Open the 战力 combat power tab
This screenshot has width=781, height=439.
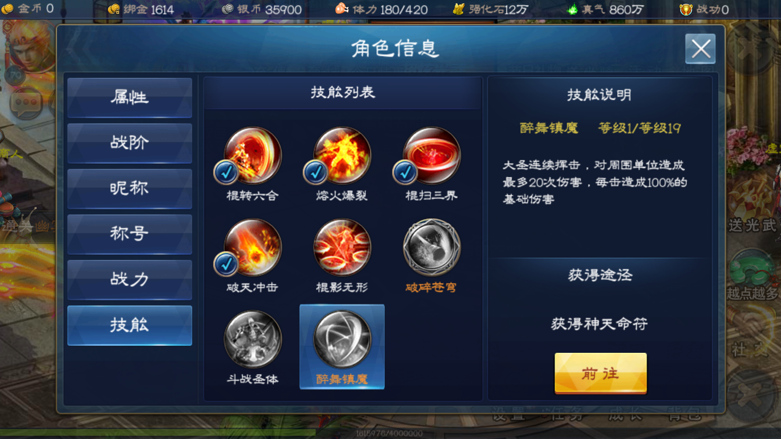(x=130, y=280)
